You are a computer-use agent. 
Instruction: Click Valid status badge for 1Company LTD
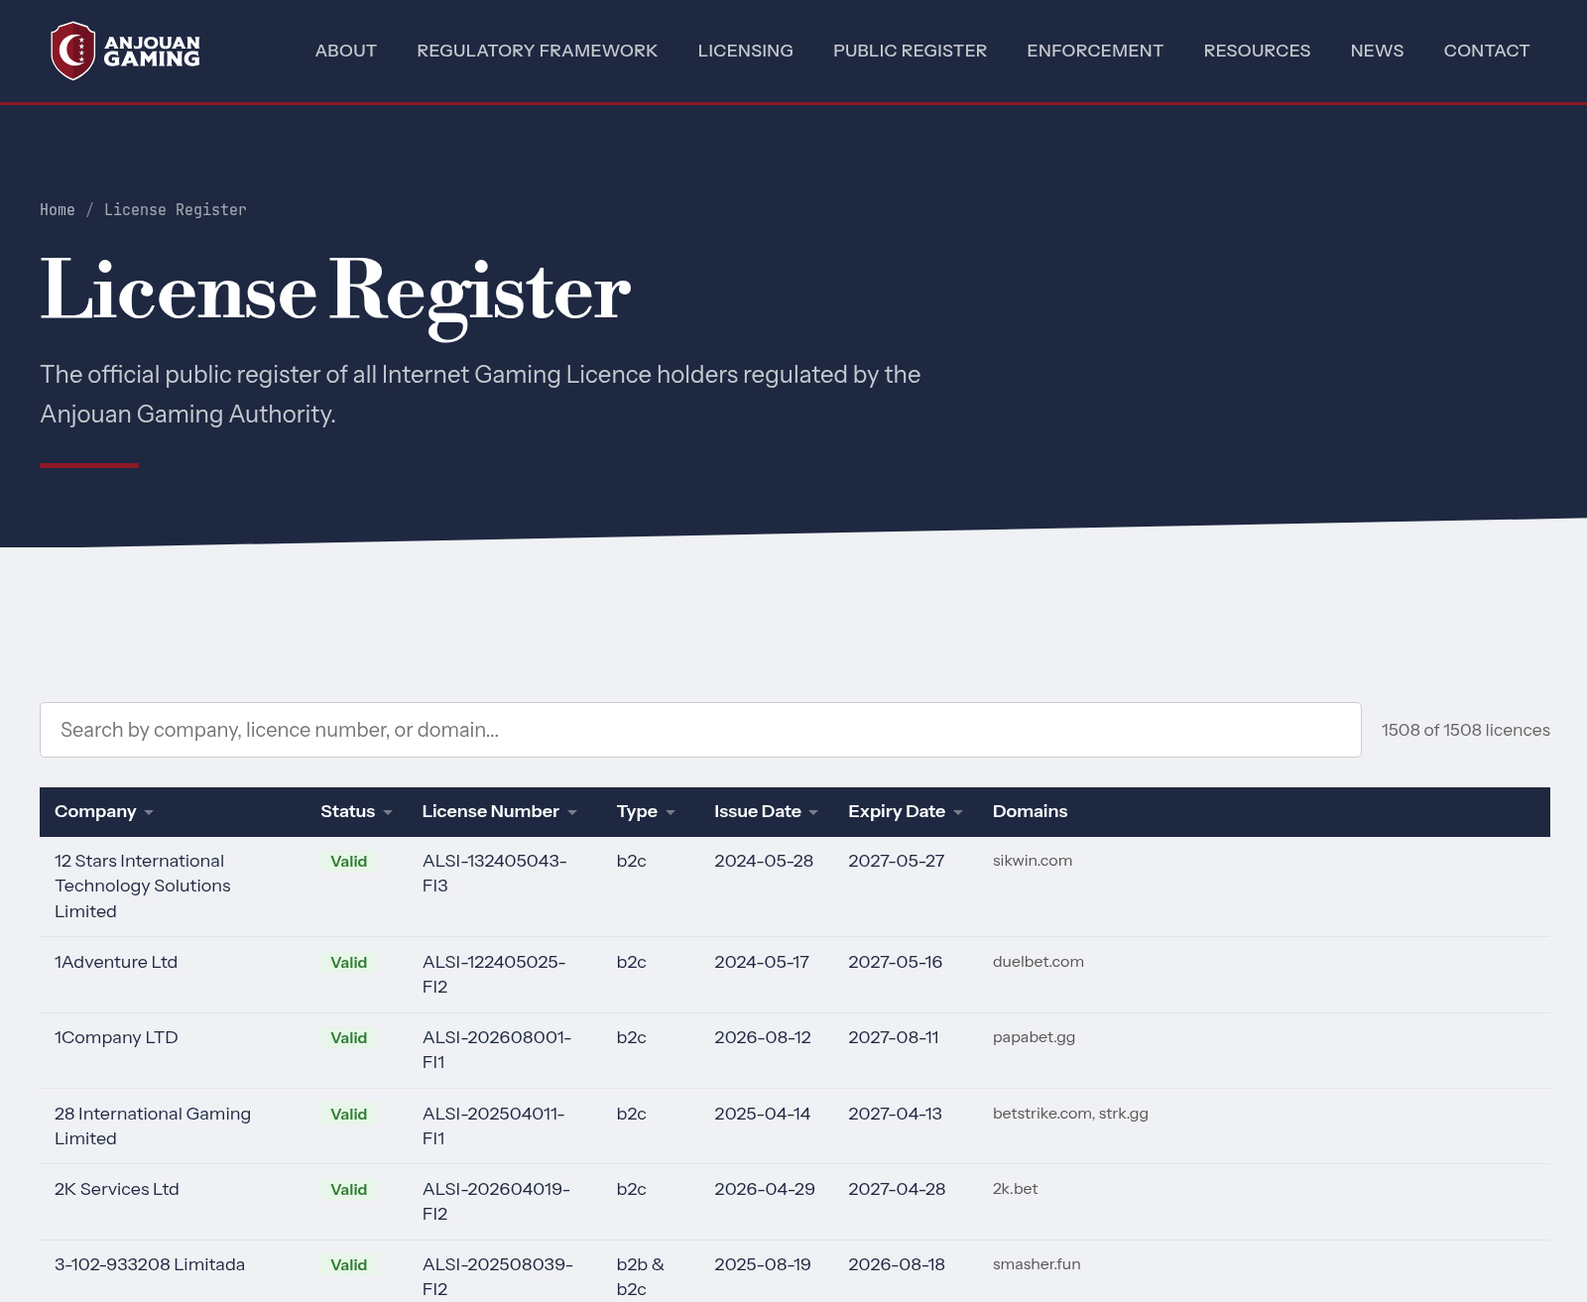click(349, 1037)
